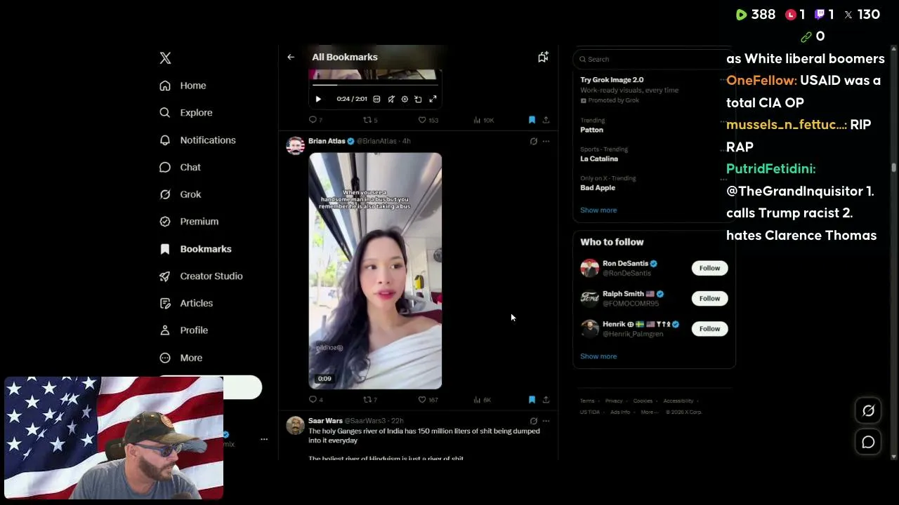Open the Explore page
Screen dimensions: 899x505
(x=186, y=112)
